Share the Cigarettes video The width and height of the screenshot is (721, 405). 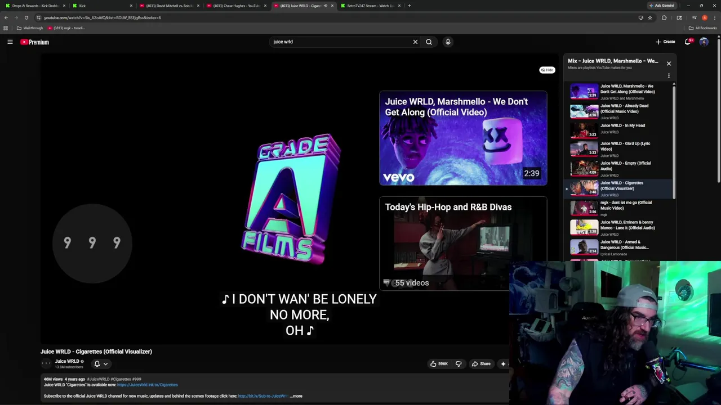pos(481,364)
